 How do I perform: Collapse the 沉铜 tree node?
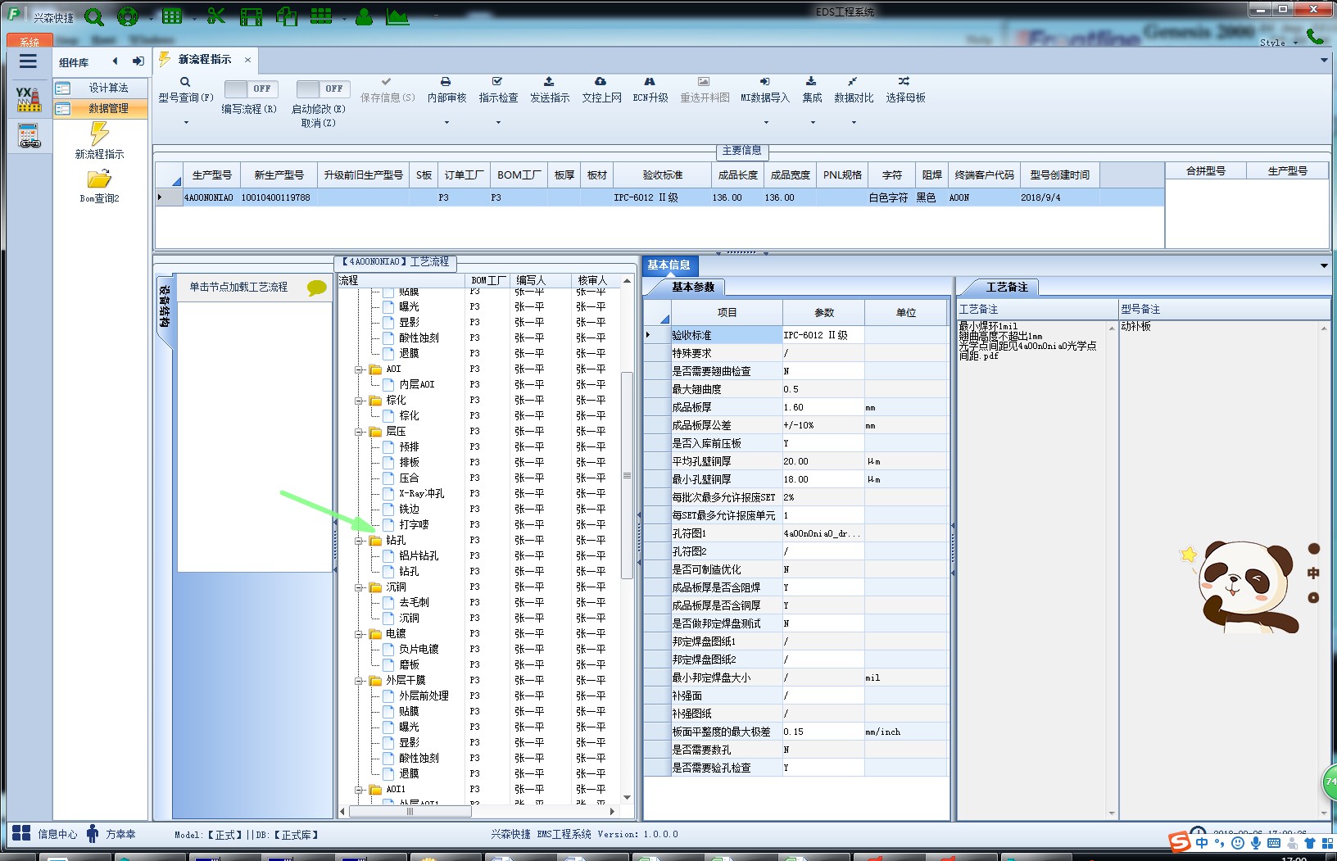pyautogui.click(x=359, y=587)
